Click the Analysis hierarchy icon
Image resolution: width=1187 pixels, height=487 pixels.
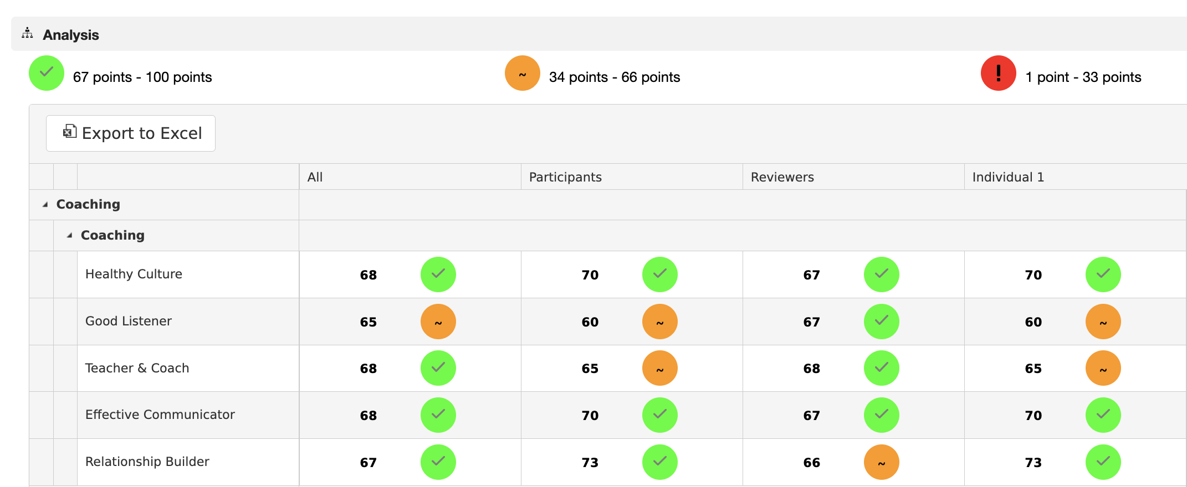point(27,33)
